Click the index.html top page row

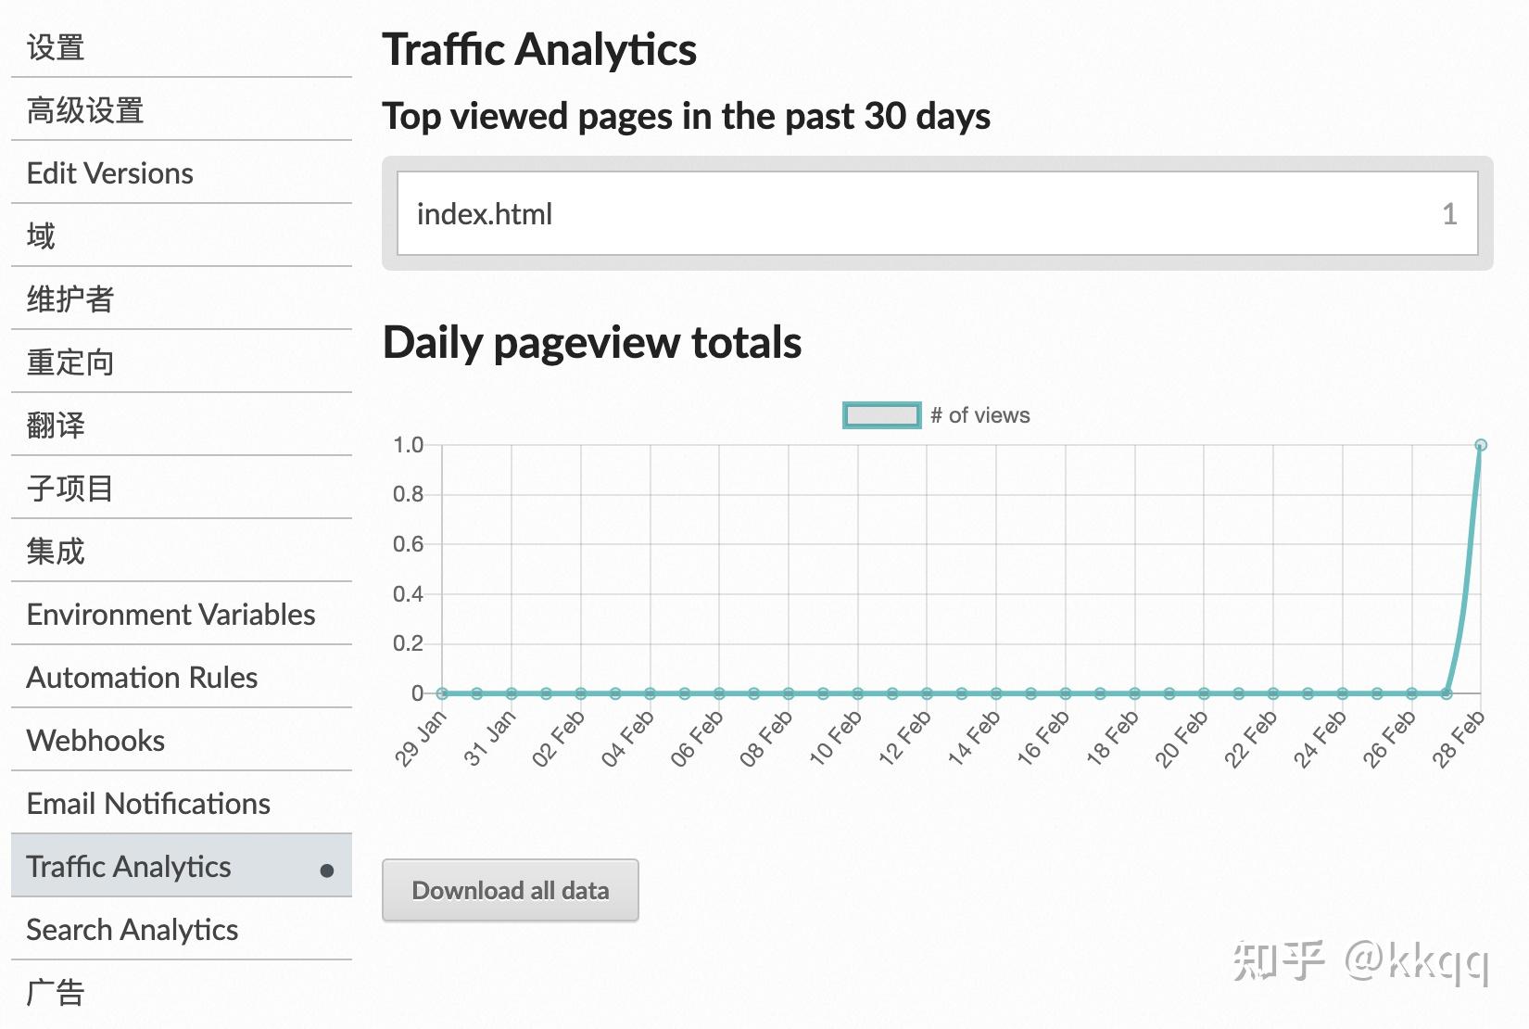(937, 214)
